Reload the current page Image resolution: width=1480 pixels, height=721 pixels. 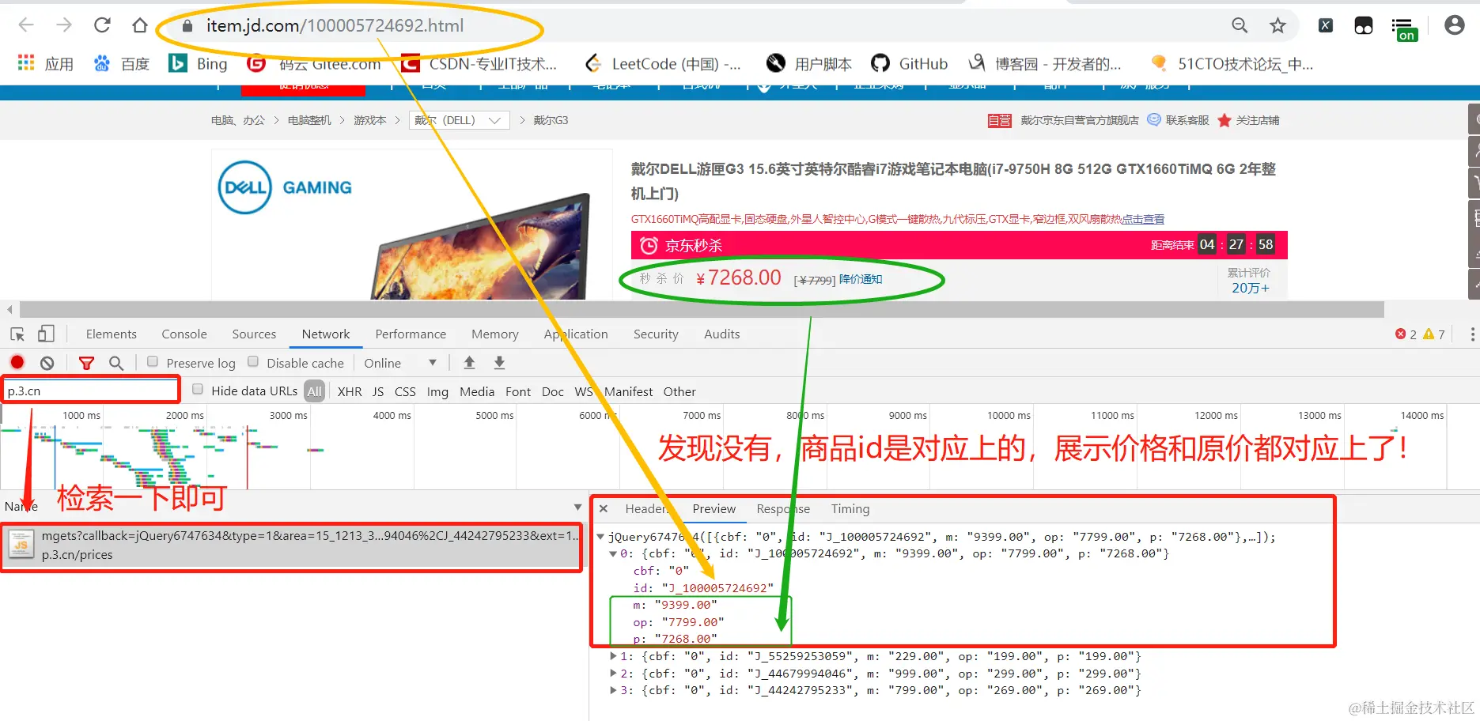pyautogui.click(x=102, y=25)
